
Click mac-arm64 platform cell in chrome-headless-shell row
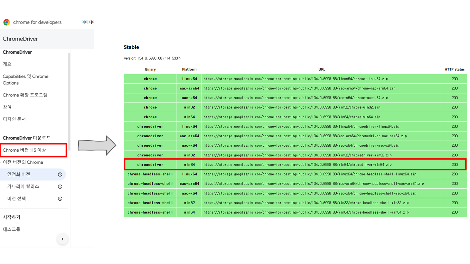click(189, 184)
